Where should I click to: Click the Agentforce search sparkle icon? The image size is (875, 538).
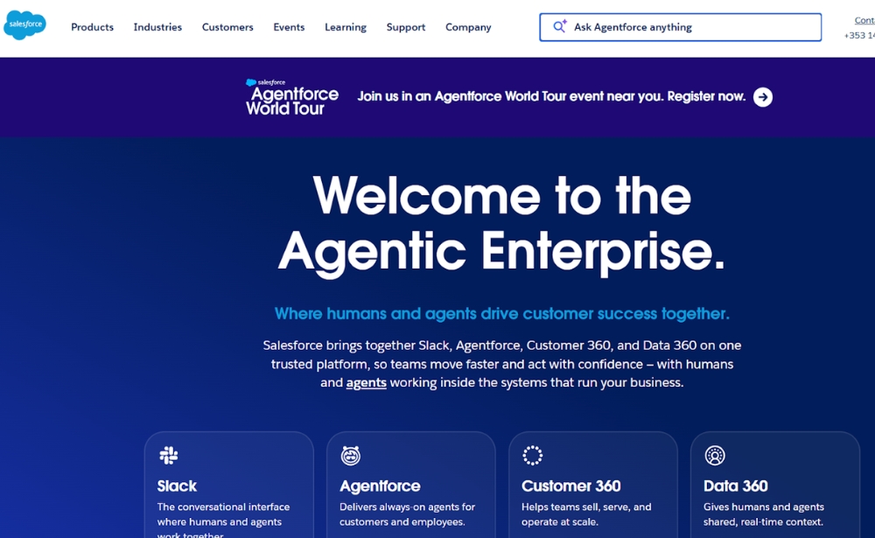click(x=560, y=27)
